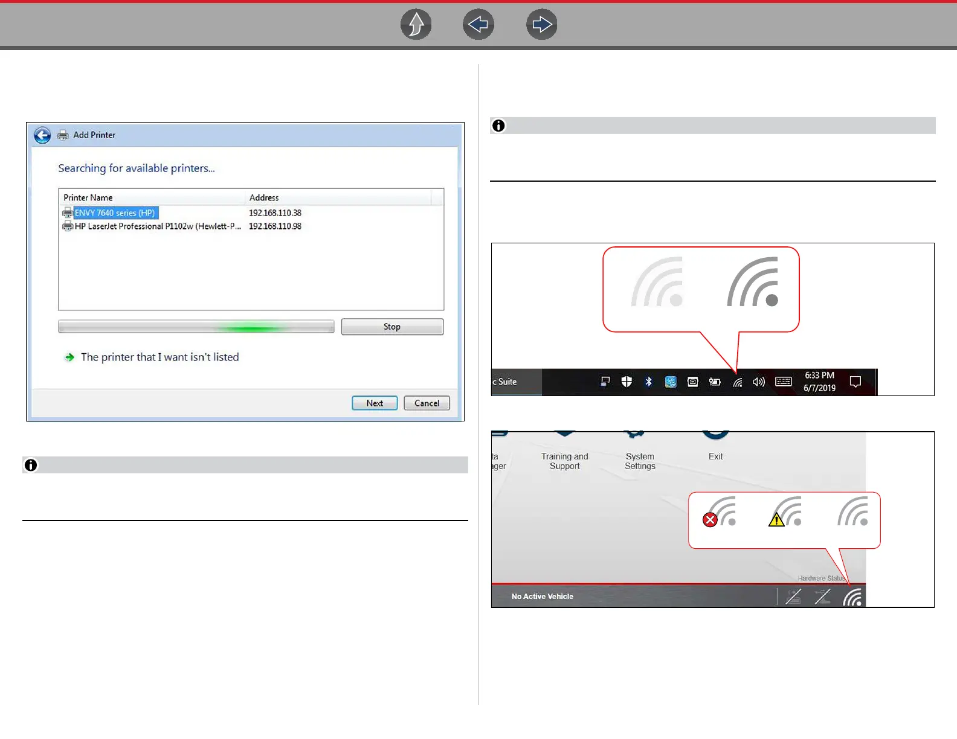Click the Bluetooth tray icon
This screenshot has height=739, width=957.
649,382
